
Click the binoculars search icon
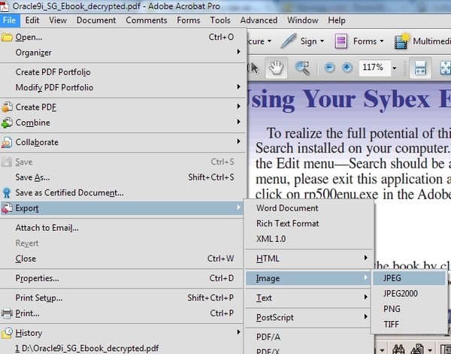point(398,349)
